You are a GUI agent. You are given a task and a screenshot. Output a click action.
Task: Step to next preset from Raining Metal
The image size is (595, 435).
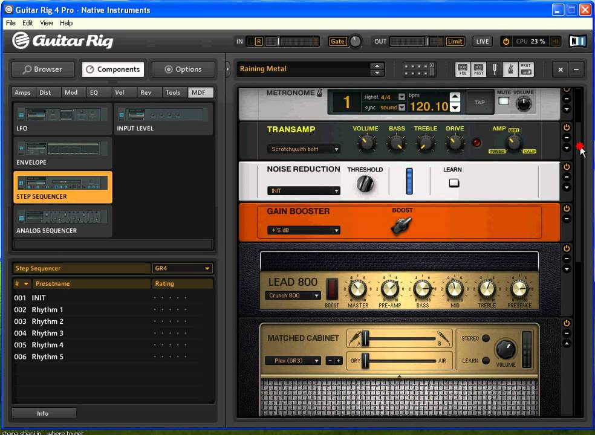coord(377,73)
